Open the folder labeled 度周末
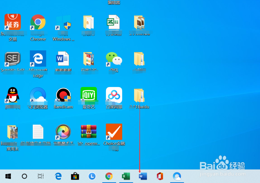 (x=12, y=132)
